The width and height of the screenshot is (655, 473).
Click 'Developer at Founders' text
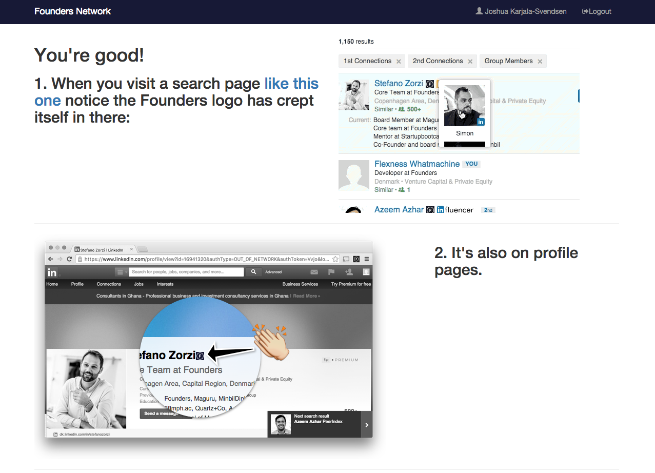[406, 173]
